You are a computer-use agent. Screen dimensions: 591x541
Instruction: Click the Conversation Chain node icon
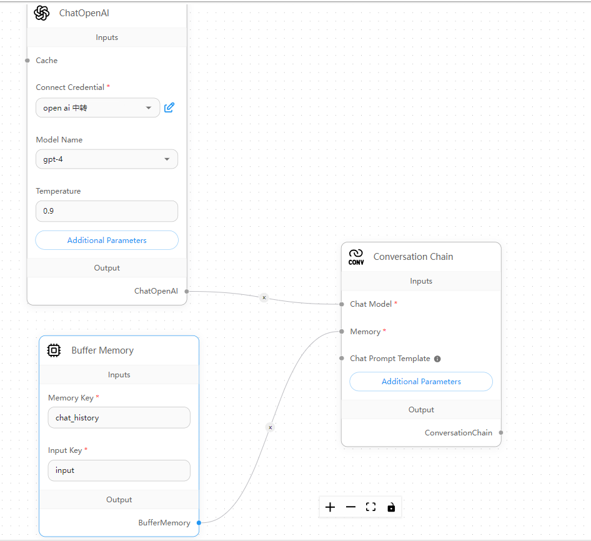coord(356,257)
